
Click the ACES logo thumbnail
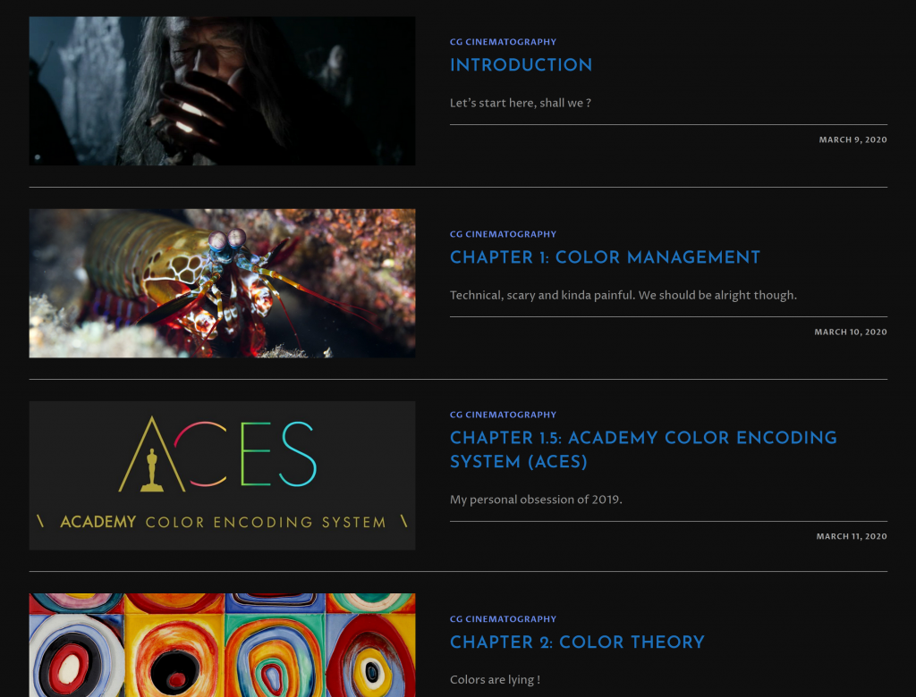[222, 475]
